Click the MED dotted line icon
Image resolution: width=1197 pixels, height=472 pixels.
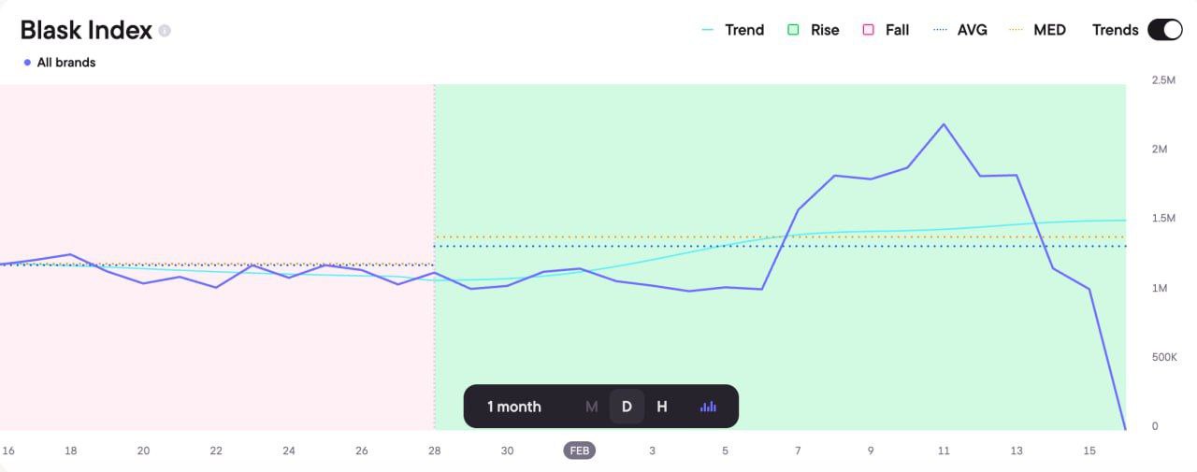(1016, 30)
